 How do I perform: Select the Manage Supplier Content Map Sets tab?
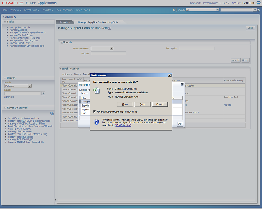tap(98, 22)
